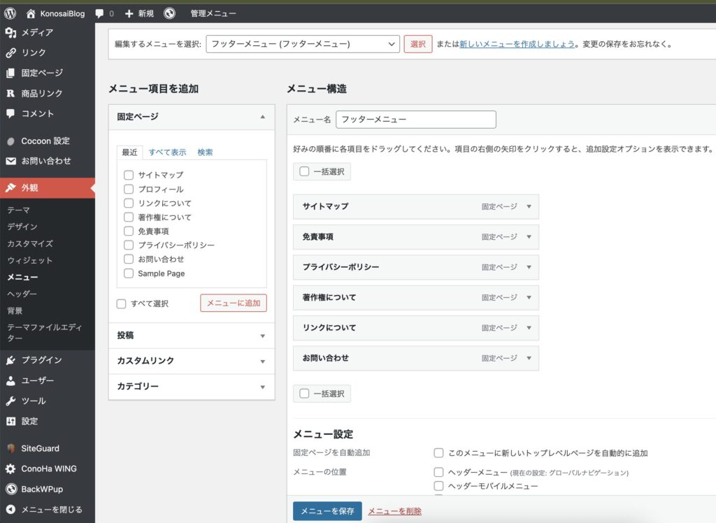
Task: Expand 免責事項 menu item options
Action: click(x=529, y=236)
